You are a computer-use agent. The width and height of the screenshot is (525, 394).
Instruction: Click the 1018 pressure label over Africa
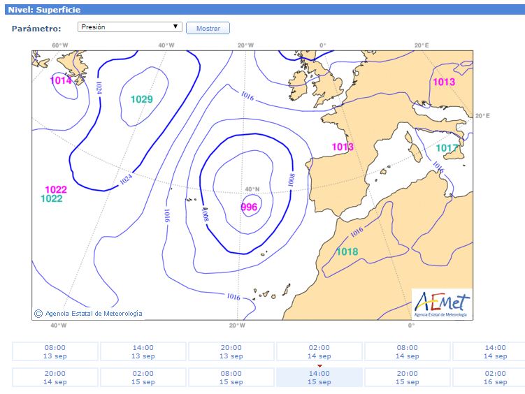click(x=347, y=251)
